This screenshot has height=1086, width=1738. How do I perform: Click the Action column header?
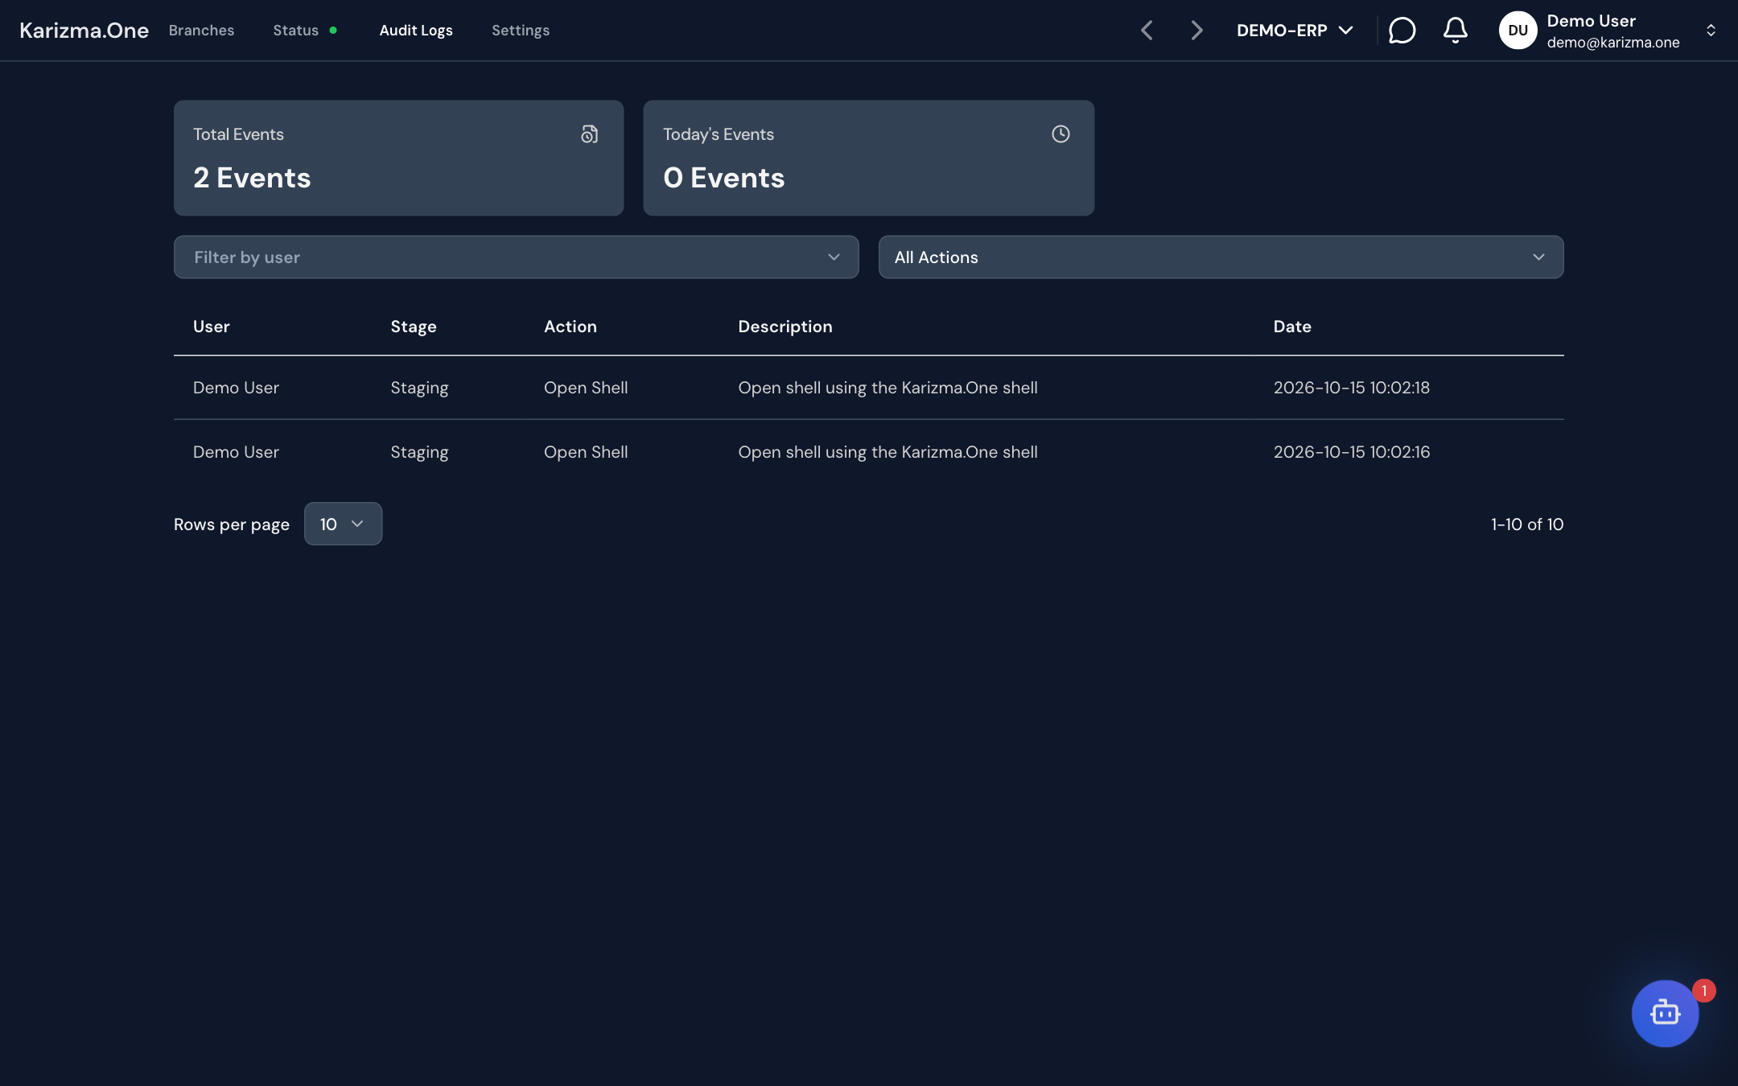[x=570, y=326]
